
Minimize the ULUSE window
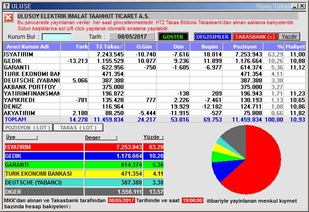coord(295,6)
